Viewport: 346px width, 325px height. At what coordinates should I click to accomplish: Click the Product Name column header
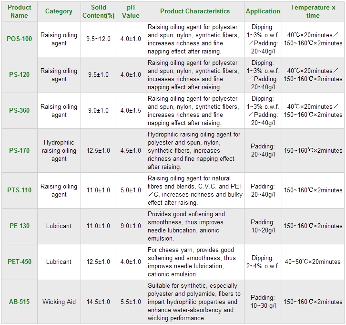point(20,11)
